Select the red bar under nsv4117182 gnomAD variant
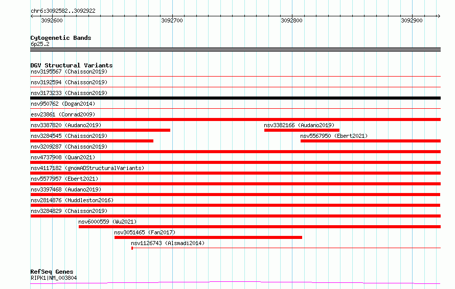 pos(235,173)
